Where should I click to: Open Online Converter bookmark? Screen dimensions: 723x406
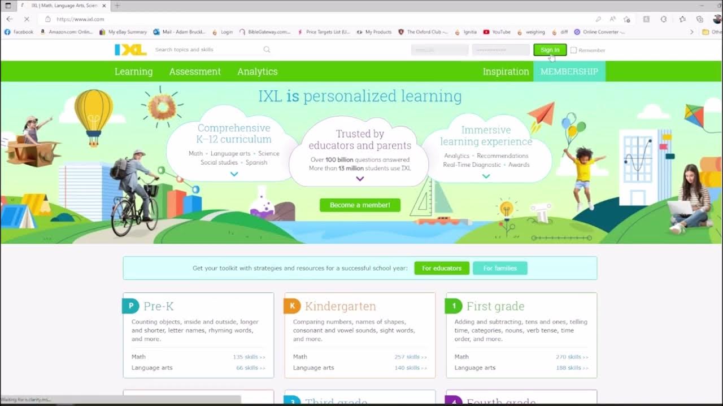coord(599,32)
